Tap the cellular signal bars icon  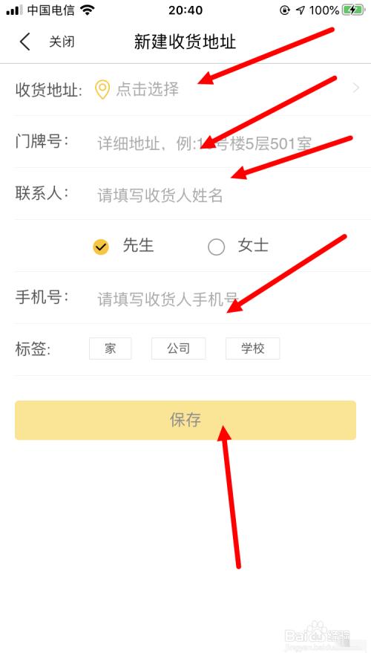click(14, 10)
